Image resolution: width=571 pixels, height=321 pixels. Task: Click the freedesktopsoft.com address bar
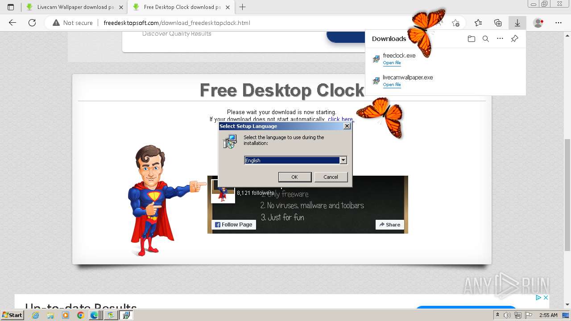(x=177, y=23)
